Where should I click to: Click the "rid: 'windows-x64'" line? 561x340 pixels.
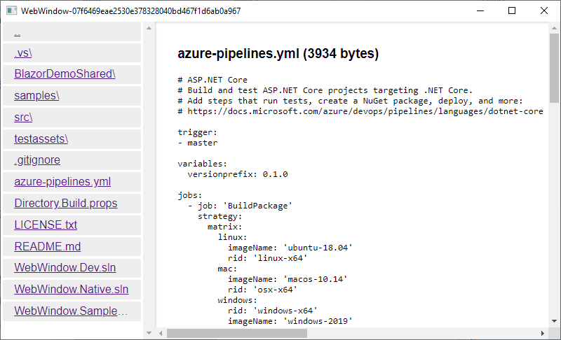273,311
